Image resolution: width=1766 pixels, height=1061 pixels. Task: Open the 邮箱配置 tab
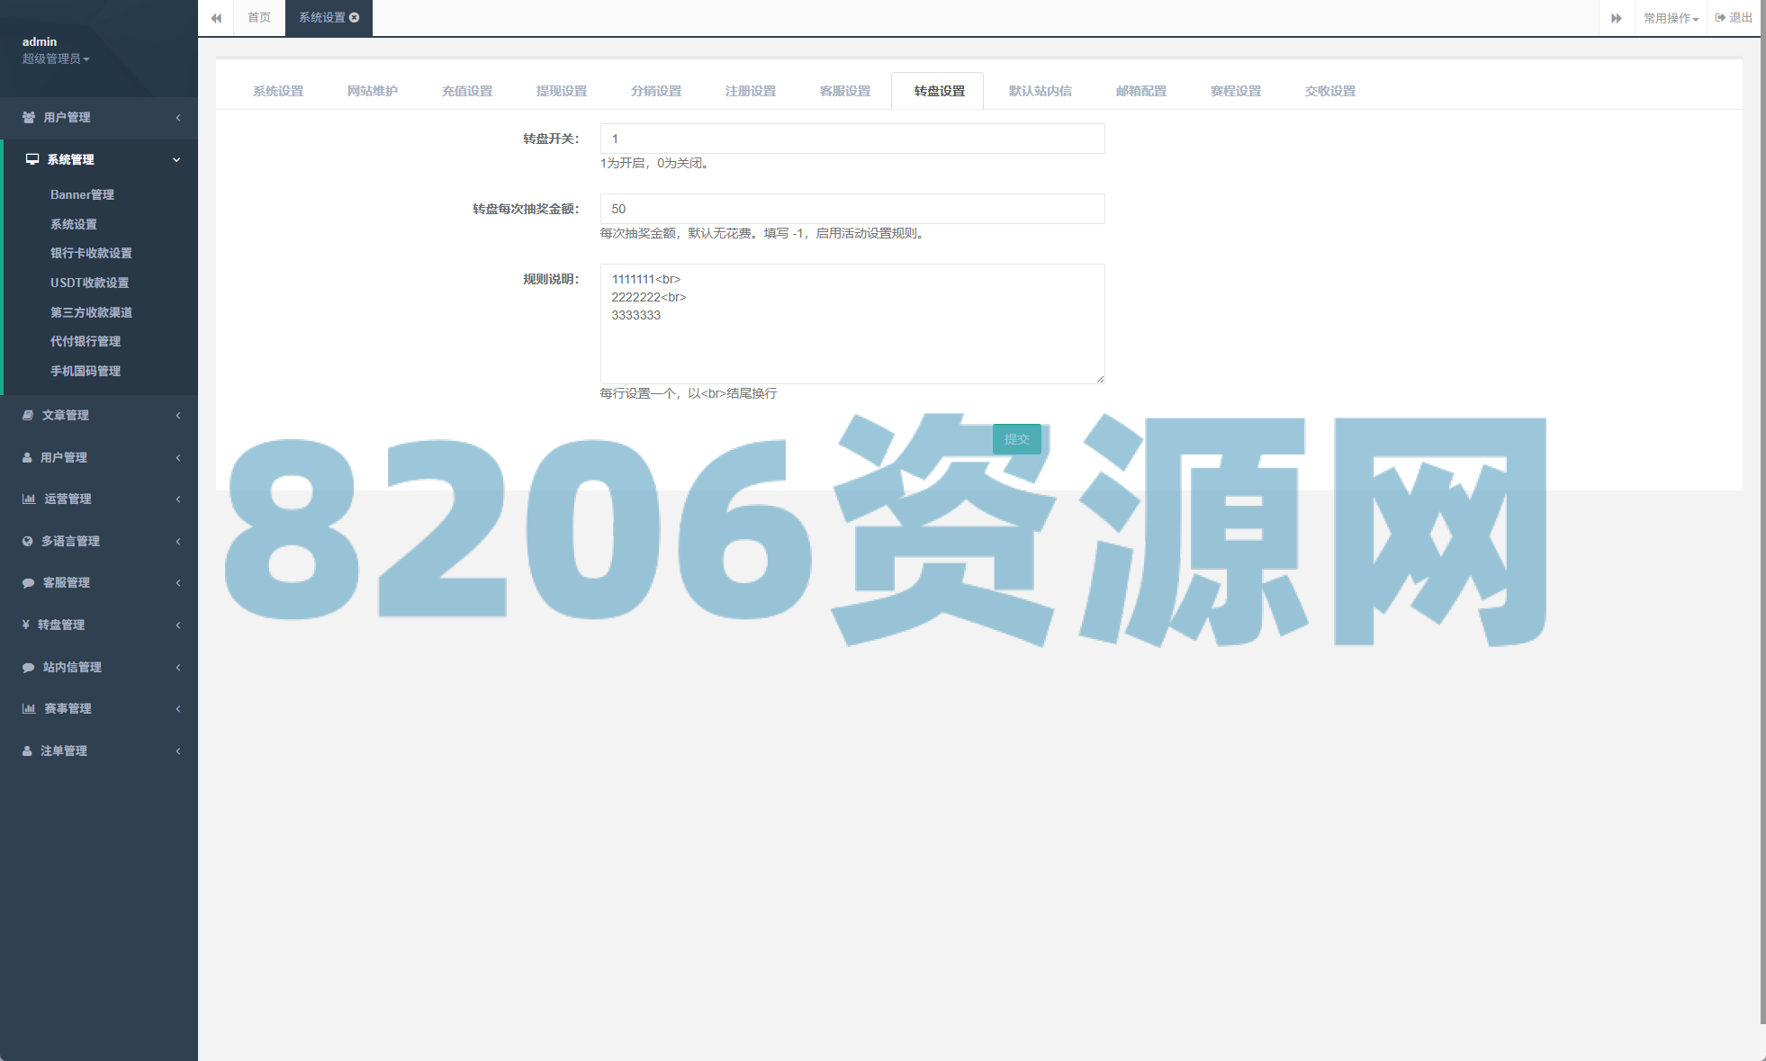point(1141,91)
